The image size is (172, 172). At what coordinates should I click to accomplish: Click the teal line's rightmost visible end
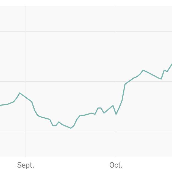(171, 64)
